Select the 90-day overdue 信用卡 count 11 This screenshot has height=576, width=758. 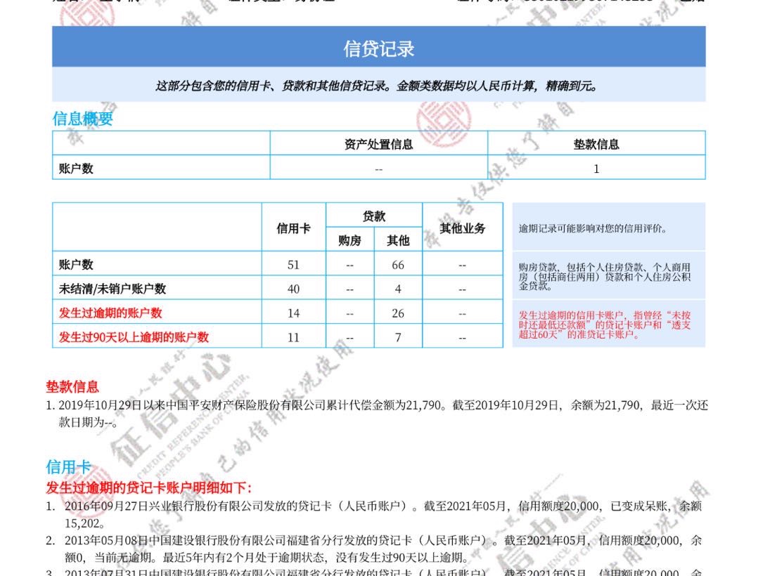click(x=293, y=337)
